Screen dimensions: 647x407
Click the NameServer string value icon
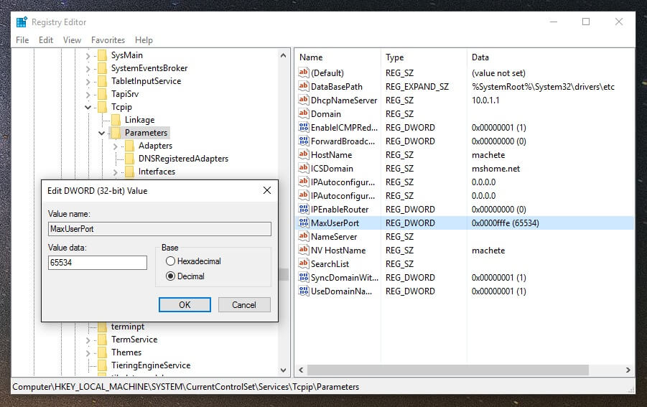point(304,236)
